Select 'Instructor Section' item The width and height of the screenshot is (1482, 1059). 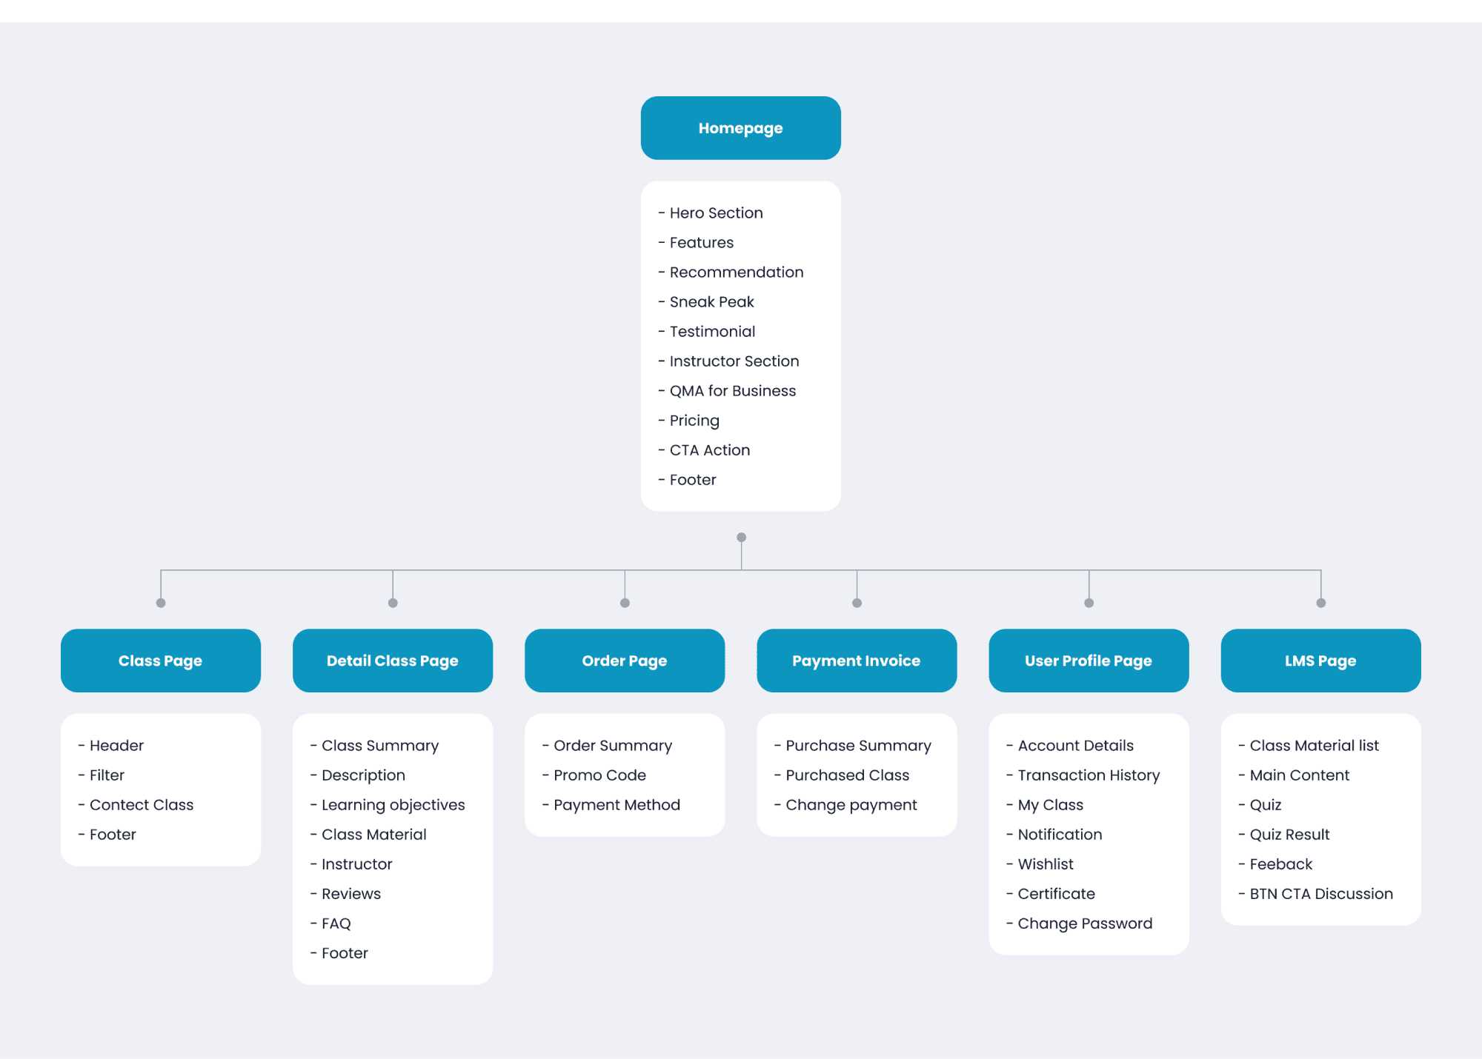(728, 361)
